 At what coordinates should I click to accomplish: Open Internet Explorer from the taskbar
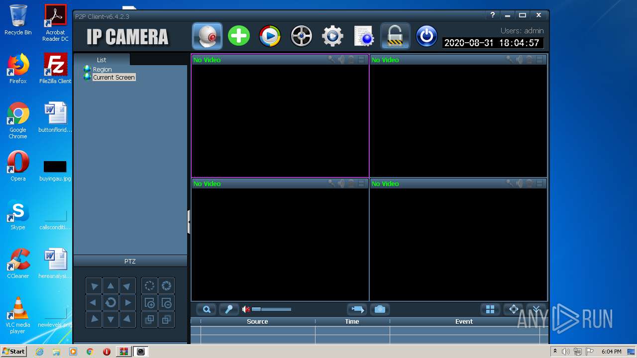(39, 352)
